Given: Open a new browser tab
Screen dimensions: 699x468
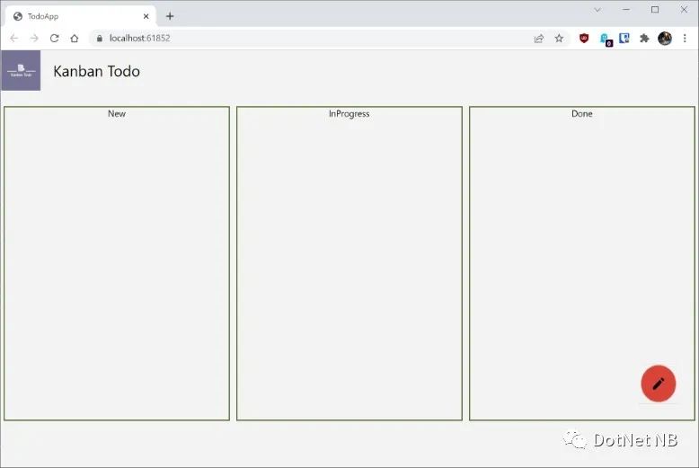Looking at the screenshot, I should coord(170,16).
